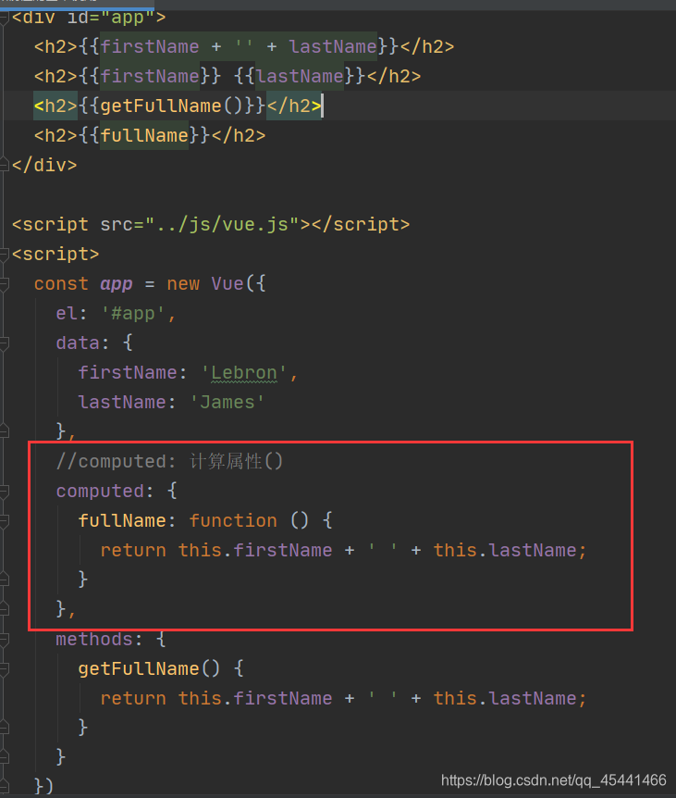Click the italic 'app' variable name
Screen dimensions: 676x798
click(x=117, y=283)
